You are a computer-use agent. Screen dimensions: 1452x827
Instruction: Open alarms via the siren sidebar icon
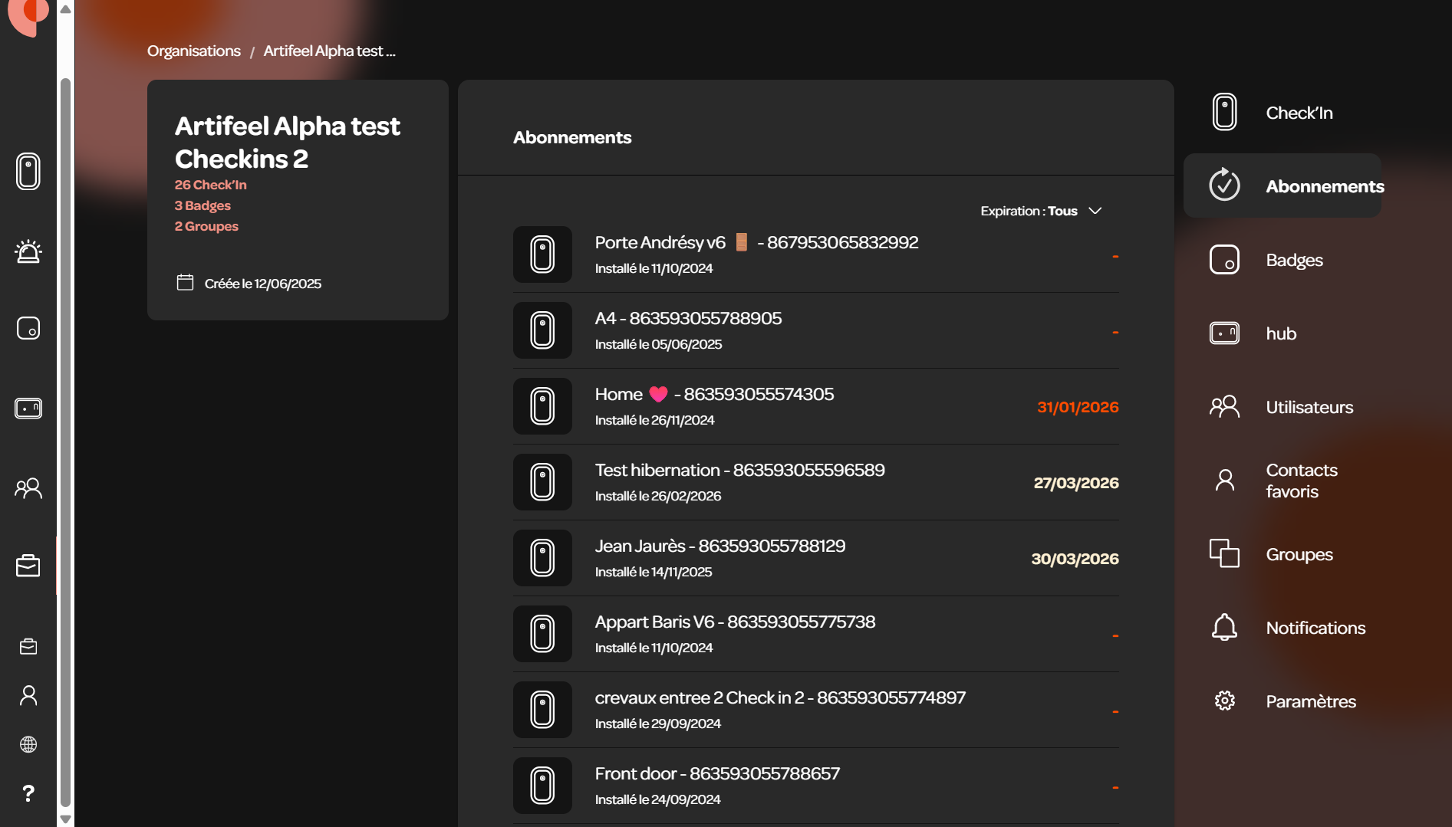28,251
